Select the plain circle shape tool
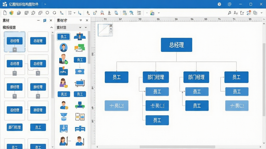The width and height of the screenshot is (266, 149). coord(47,13)
